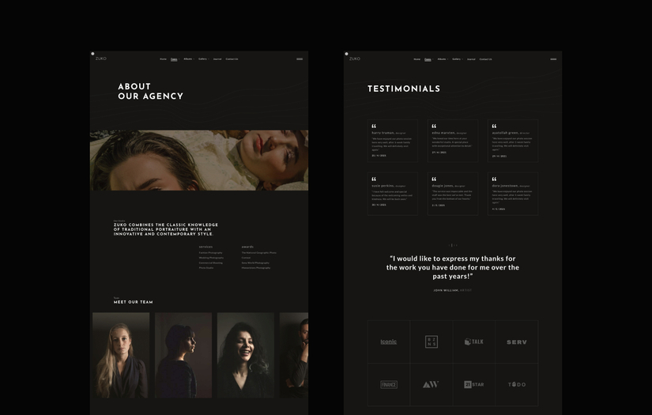Click the "Commercial Shooting" service link

click(x=210, y=262)
